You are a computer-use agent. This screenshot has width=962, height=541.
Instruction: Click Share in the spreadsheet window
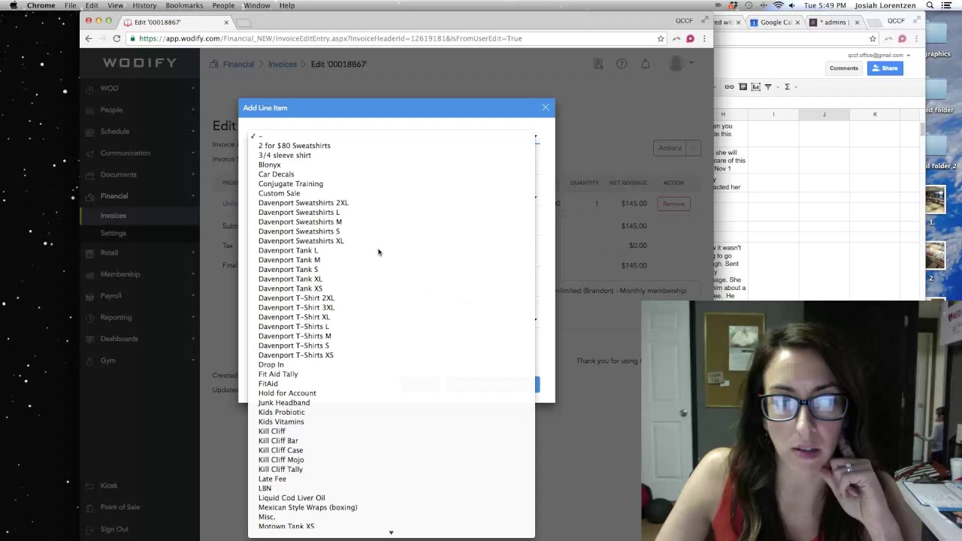885,68
